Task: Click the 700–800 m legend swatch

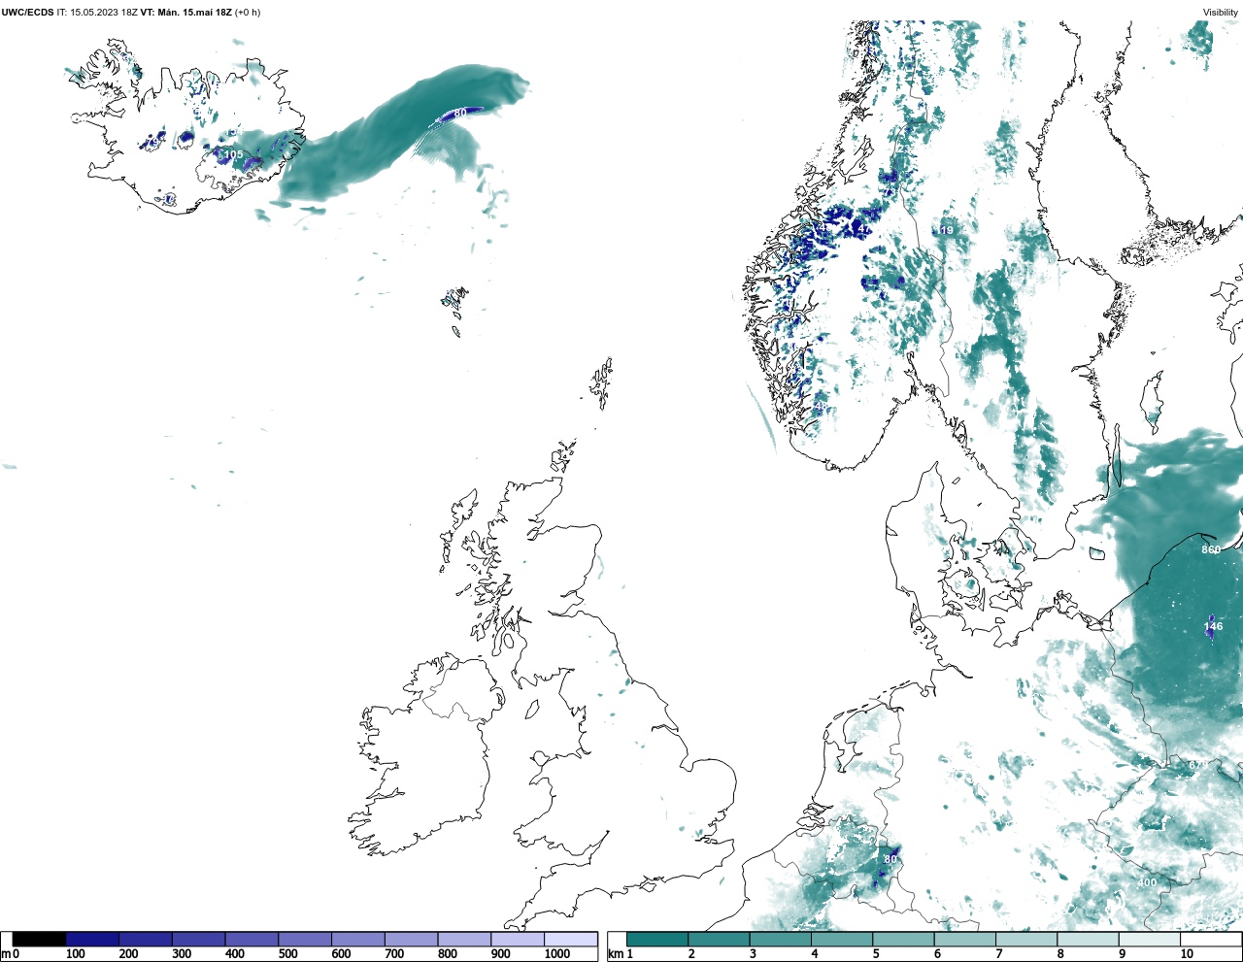Action: [412, 939]
